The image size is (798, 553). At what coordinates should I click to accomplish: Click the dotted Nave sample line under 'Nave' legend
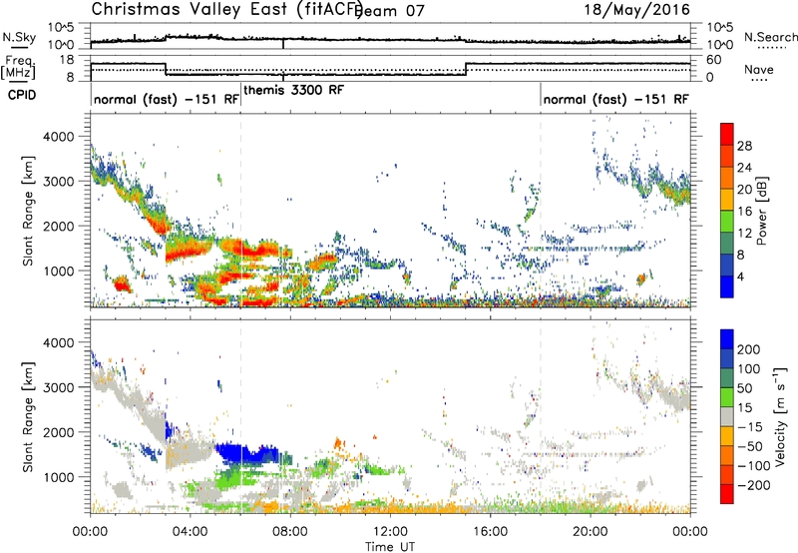pyautogui.click(x=759, y=81)
